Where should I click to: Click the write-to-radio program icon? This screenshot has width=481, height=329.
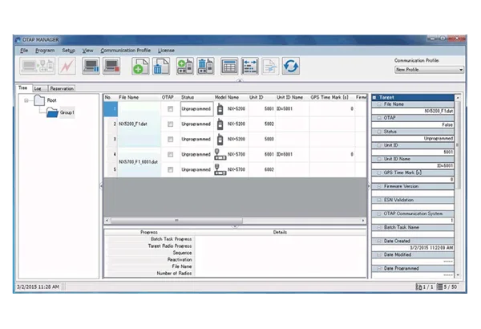38,66
